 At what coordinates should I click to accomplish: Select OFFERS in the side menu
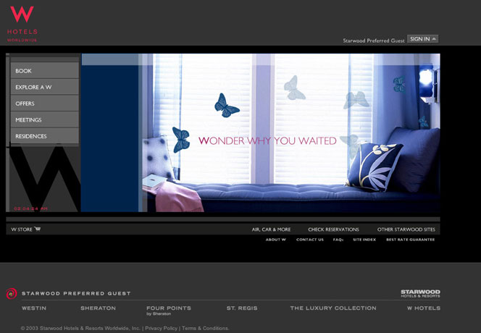point(45,104)
